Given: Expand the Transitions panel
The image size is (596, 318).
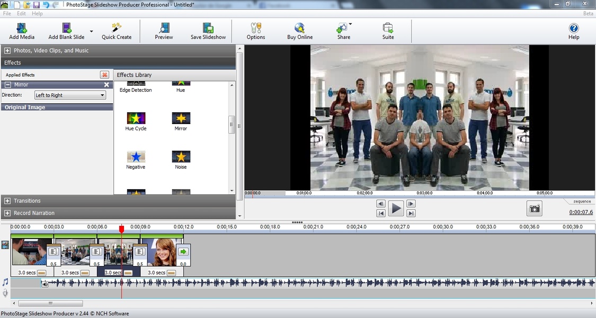Looking at the screenshot, I should [7, 201].
